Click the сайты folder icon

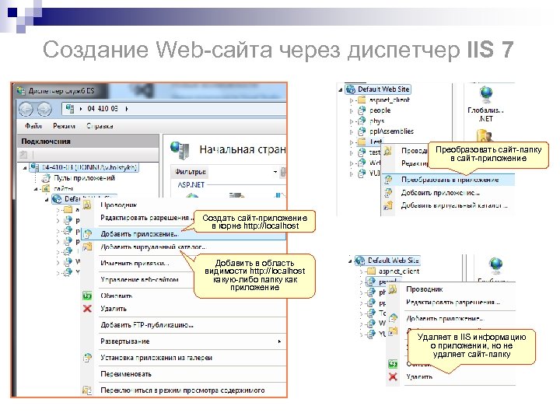click(46, 188)
